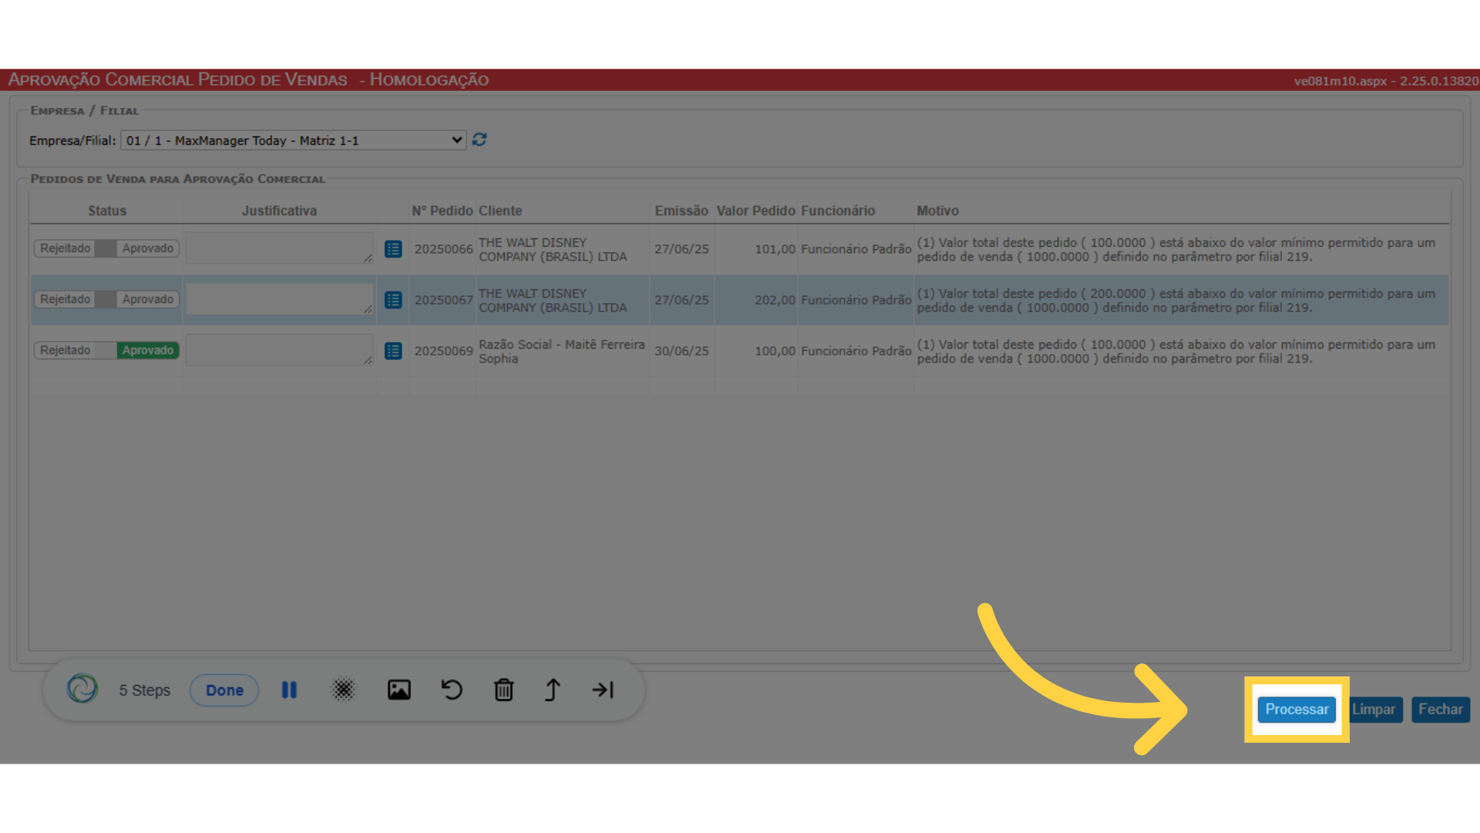
Task: Click the upward arrow icon in recorder bar
Action: (553, 690)
